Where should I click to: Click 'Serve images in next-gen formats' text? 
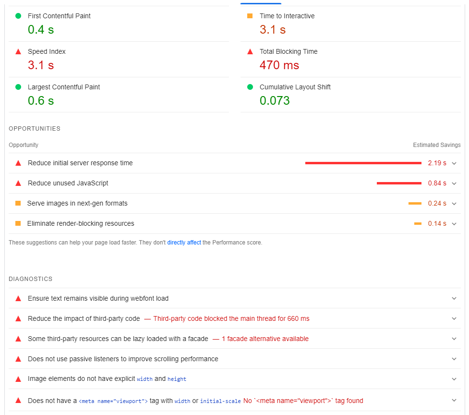tap(77, 204)
